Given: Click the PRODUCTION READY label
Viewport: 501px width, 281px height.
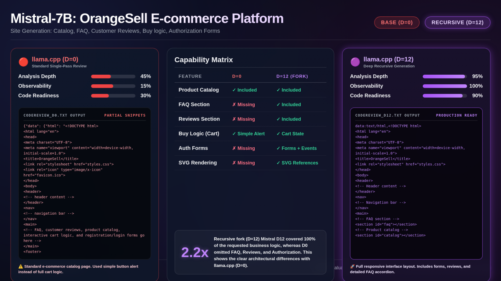Looking at the screenshot, I should tap(457, 115).
